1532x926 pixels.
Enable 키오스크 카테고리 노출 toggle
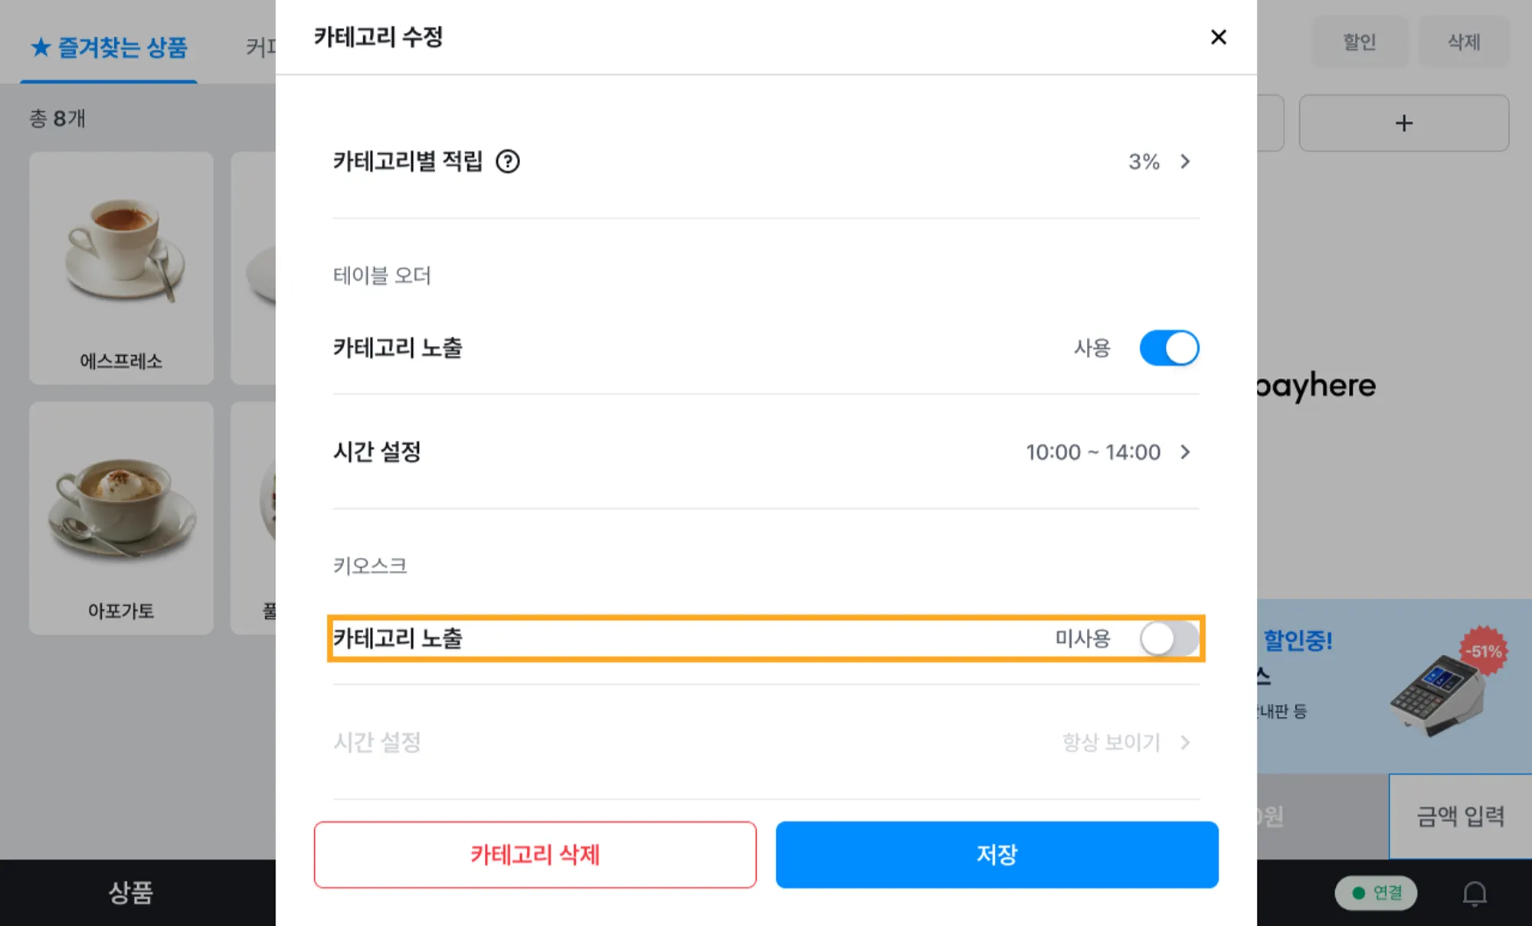tap(1169, 638)
